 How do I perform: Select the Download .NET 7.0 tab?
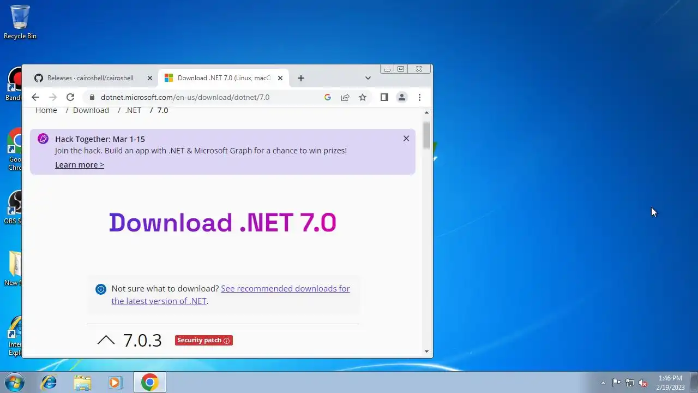tap(224, 78)
